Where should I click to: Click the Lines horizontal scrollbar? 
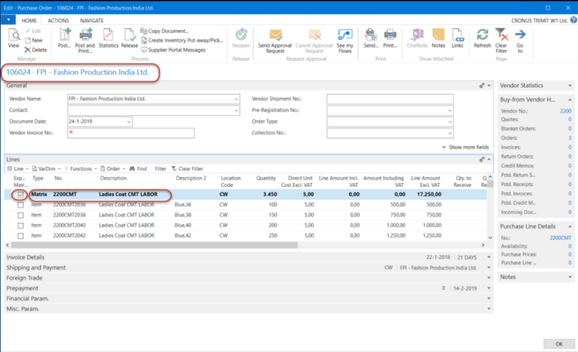154,245
